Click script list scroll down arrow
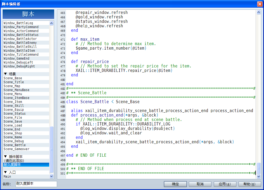 pos(52,176)
